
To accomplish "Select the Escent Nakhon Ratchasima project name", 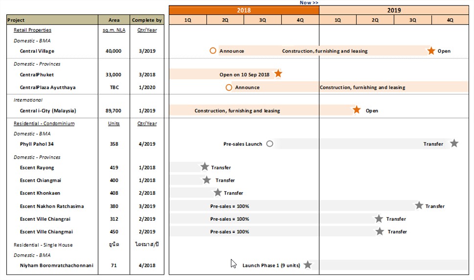I will pyautogui.click(x=52, y=206).
